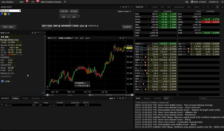The image size is (224, 131).
Task: Click QTY quantity field
Action: (47, 26)
